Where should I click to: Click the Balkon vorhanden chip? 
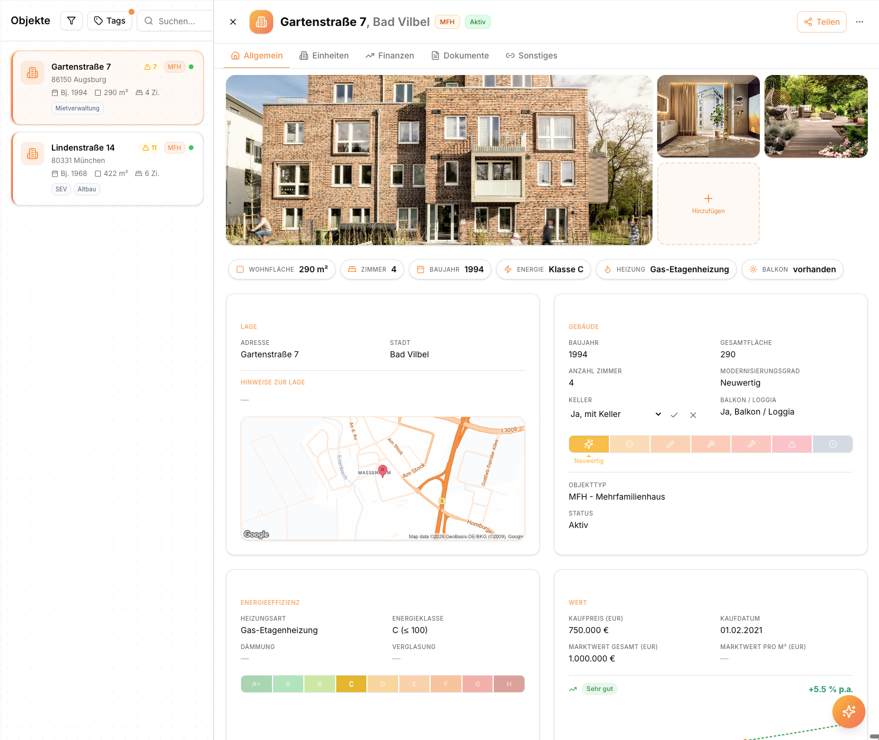(793, 269)
